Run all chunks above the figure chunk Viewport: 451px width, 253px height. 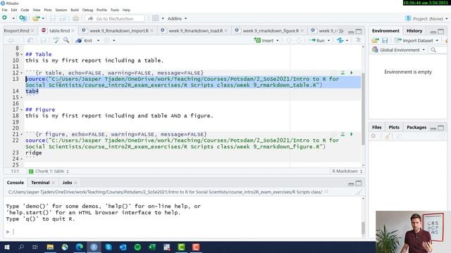click(343, 134)
